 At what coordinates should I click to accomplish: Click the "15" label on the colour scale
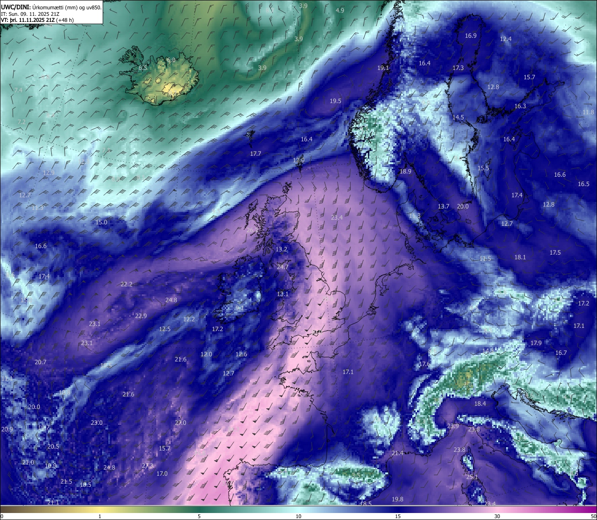pyautogui.click(x=398, y=516)
